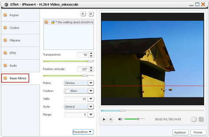Uncheck the walking.dead subtitle file checkbox

click(46, 22)
